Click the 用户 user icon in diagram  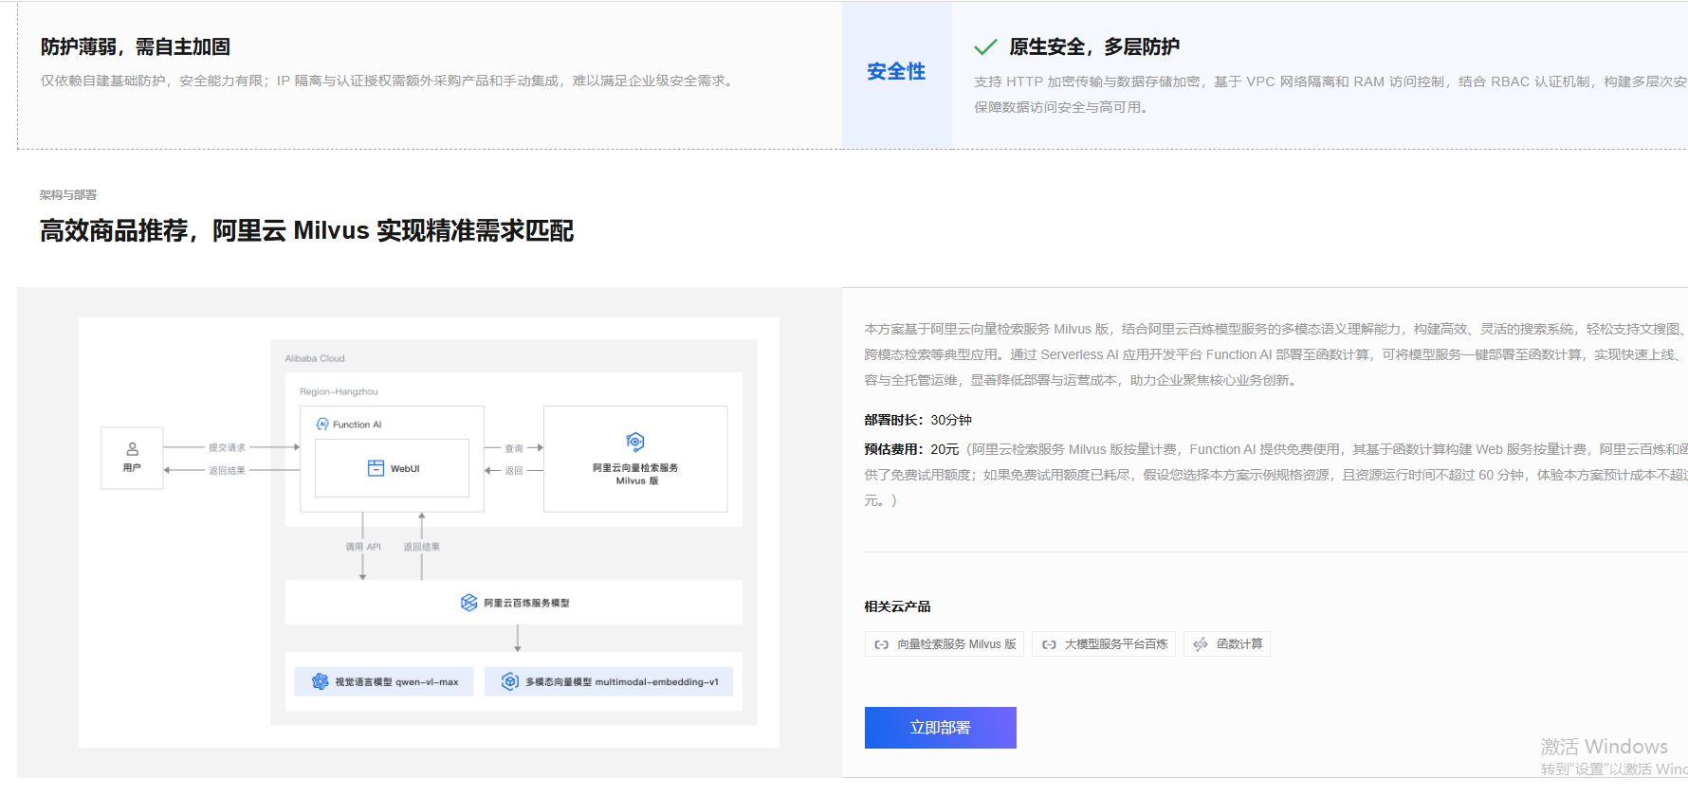pos(132,448)
